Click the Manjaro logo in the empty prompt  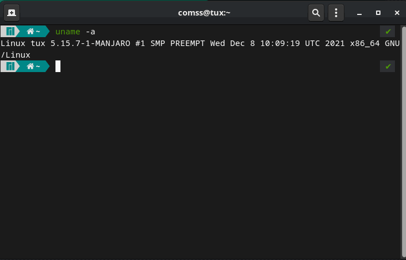pyautogui.click(x=9, y=67)
